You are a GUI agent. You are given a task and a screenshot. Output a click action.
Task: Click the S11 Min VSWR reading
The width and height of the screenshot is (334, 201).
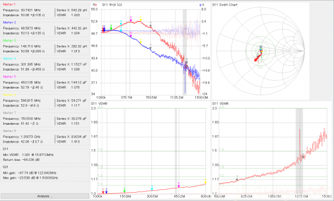click(x=28, y=155)
